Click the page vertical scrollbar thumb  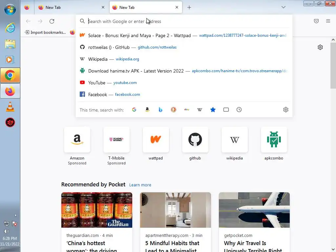coord(333,65)
